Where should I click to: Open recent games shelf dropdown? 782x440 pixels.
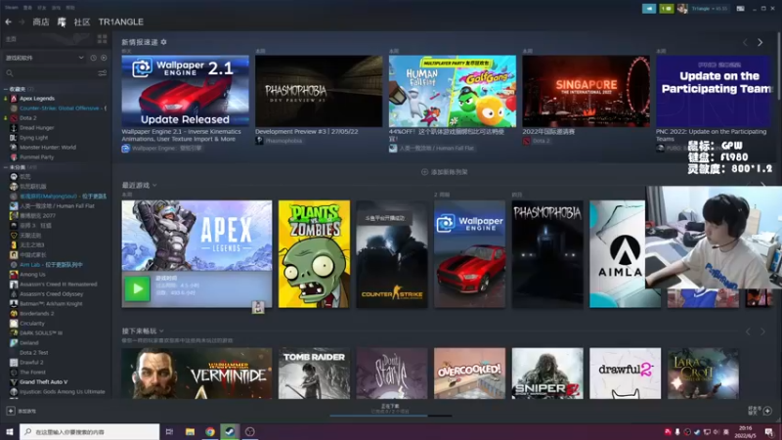coord(154,186)
